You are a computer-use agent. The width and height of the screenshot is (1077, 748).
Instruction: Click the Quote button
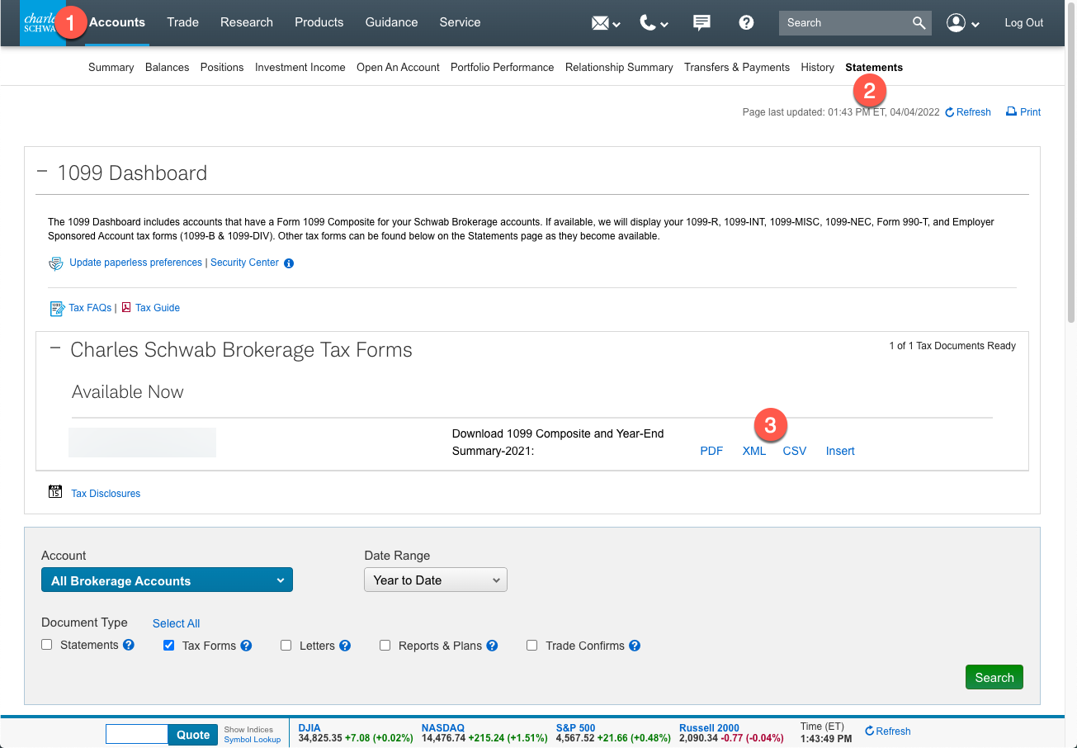click(x=193, y=735)
